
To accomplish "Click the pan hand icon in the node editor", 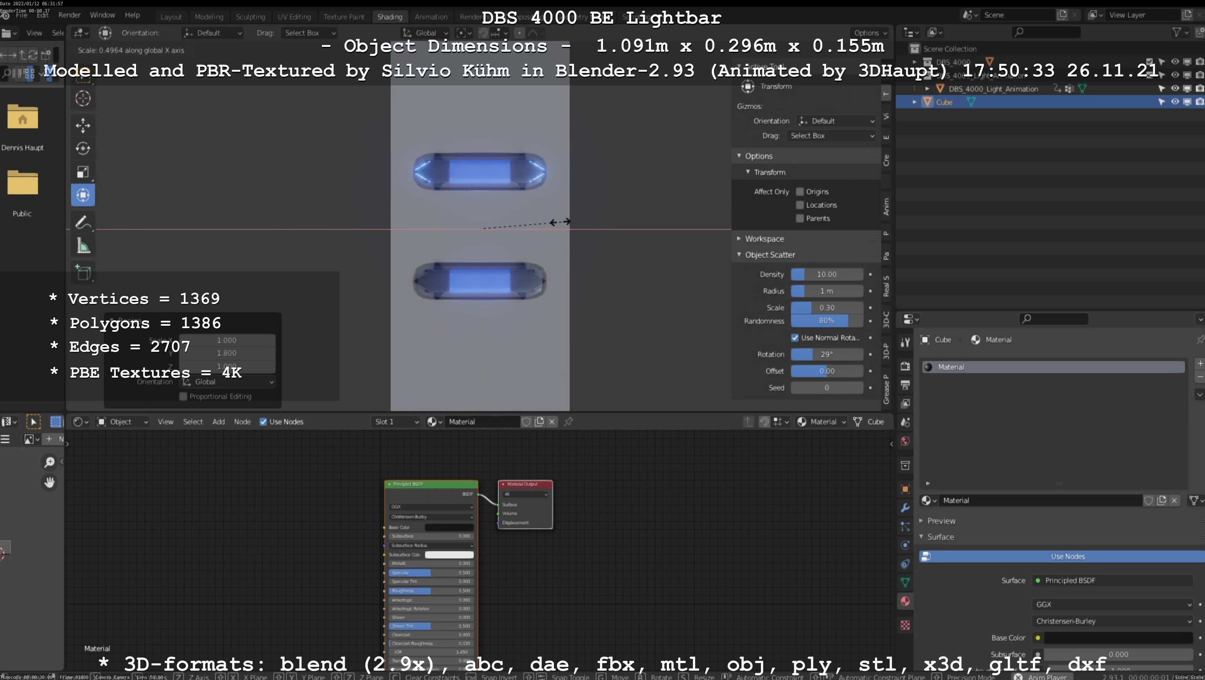I will click(x=49, y=482).
